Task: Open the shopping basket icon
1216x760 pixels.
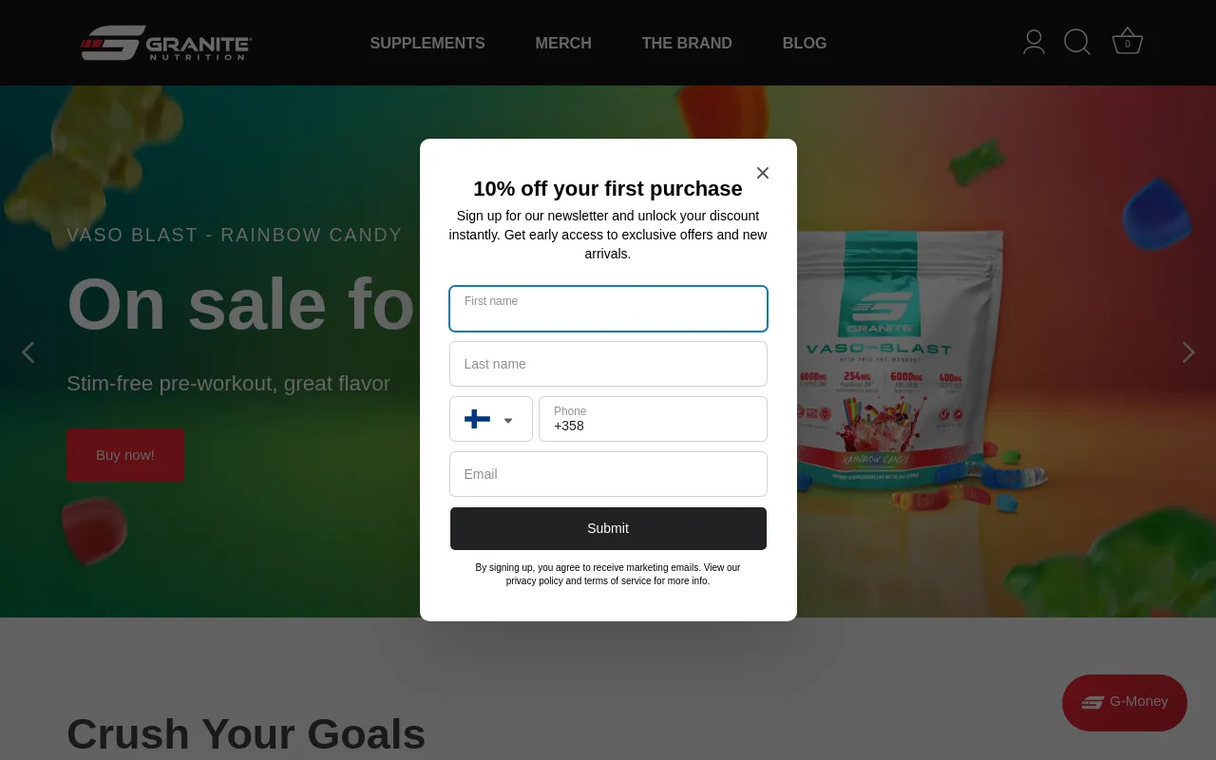Action: pos(1128,42)
